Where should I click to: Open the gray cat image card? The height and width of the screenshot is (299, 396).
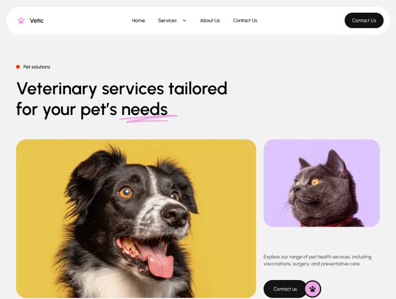pos(322,183)
